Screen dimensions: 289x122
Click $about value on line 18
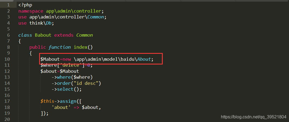90,108
